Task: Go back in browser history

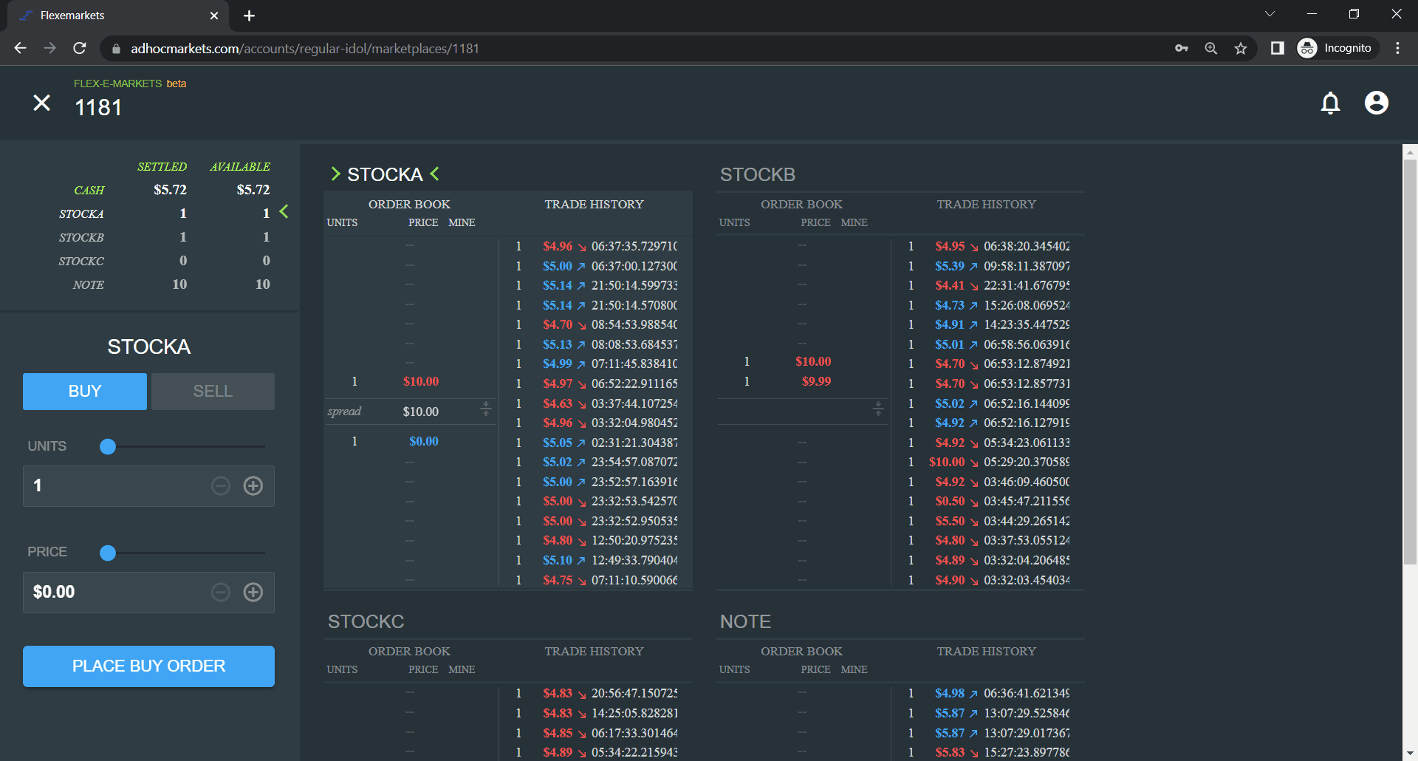Action: click(20, 48)
